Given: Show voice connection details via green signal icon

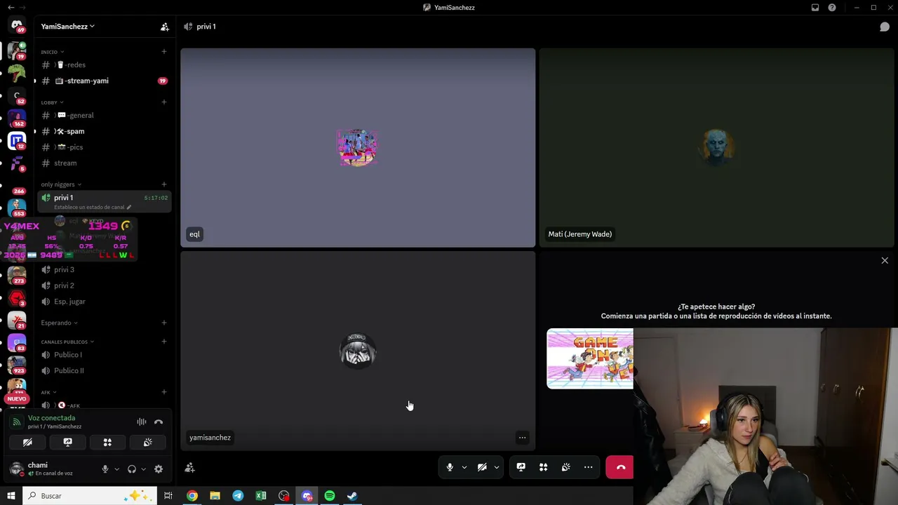Looking at the screenshot, I should [17, 422].
